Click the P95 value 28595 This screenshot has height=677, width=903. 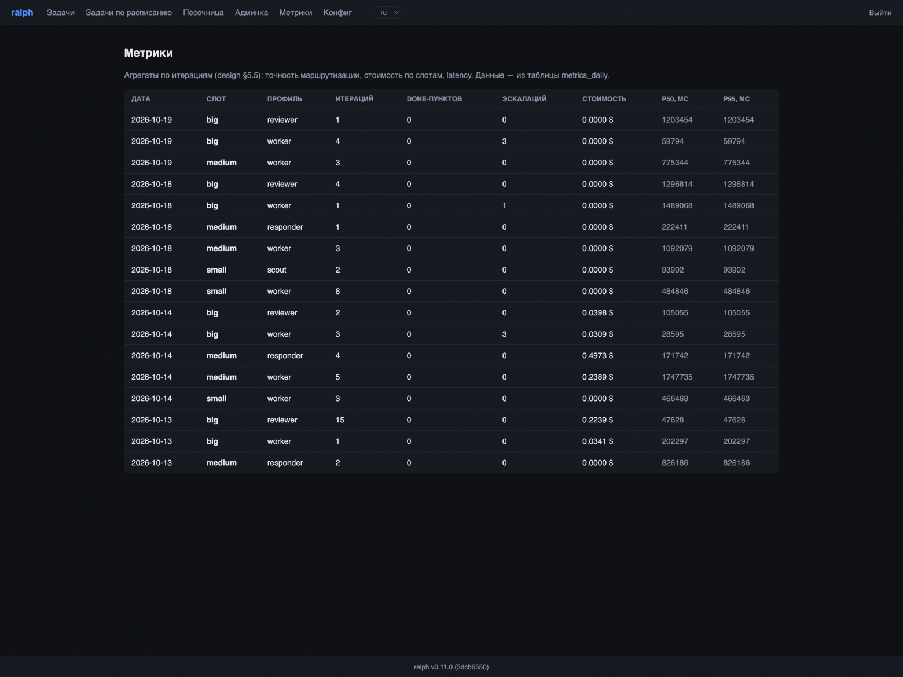click(734, 334)
